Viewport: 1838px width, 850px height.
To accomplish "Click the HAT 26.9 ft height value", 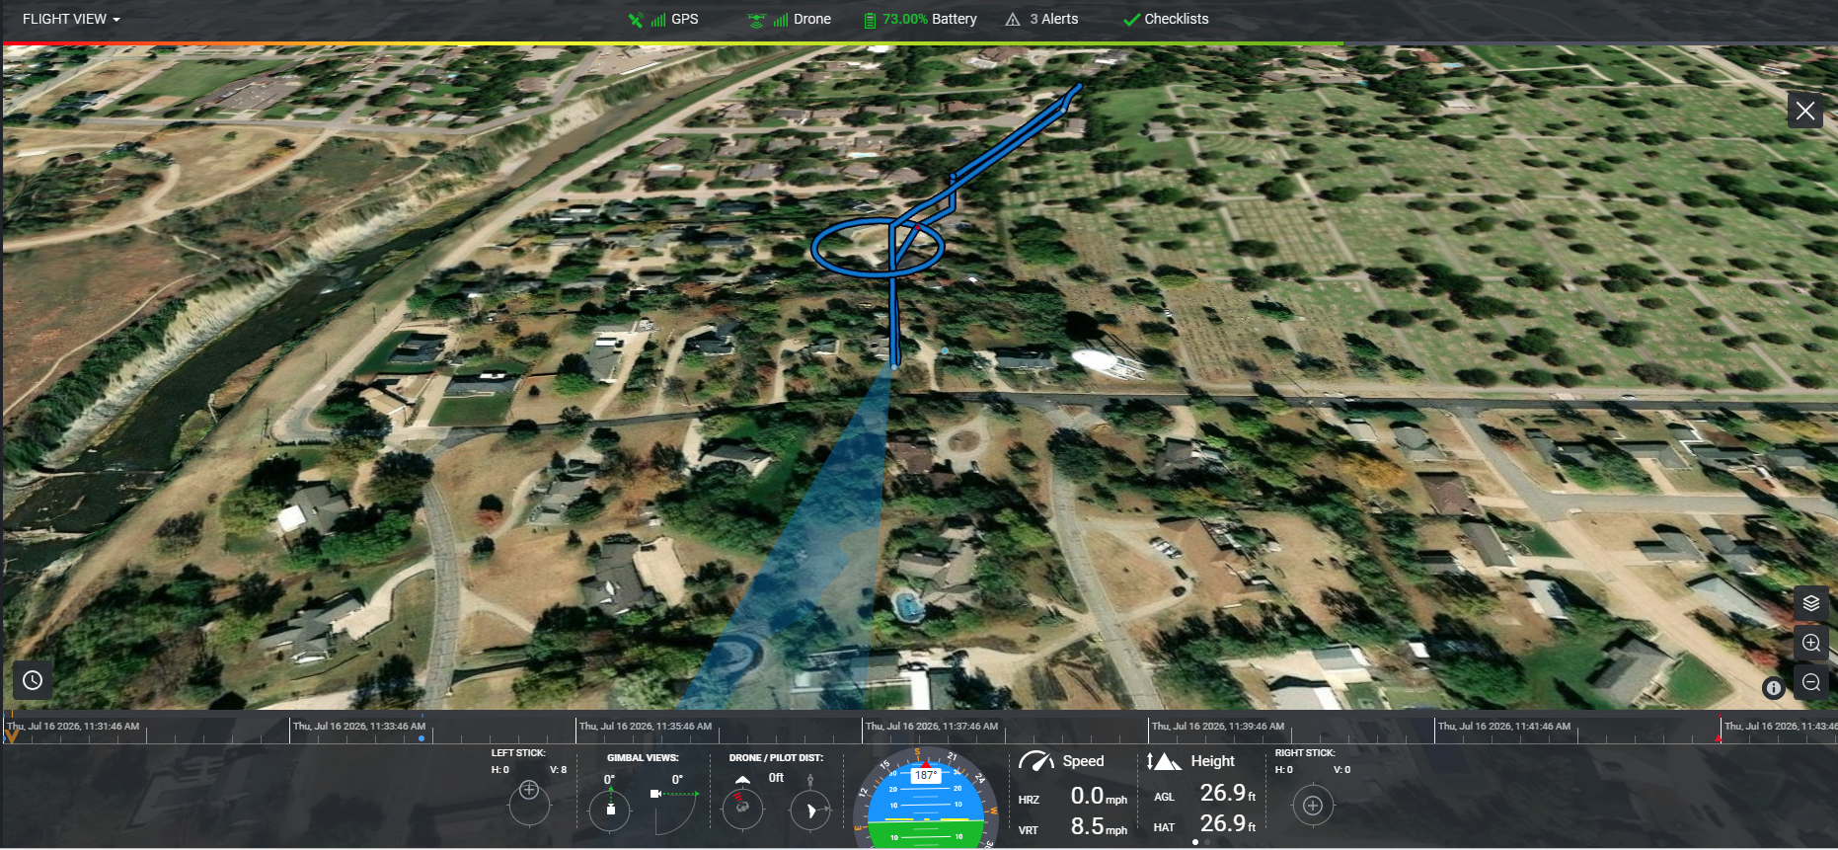I will point(1228,823).
